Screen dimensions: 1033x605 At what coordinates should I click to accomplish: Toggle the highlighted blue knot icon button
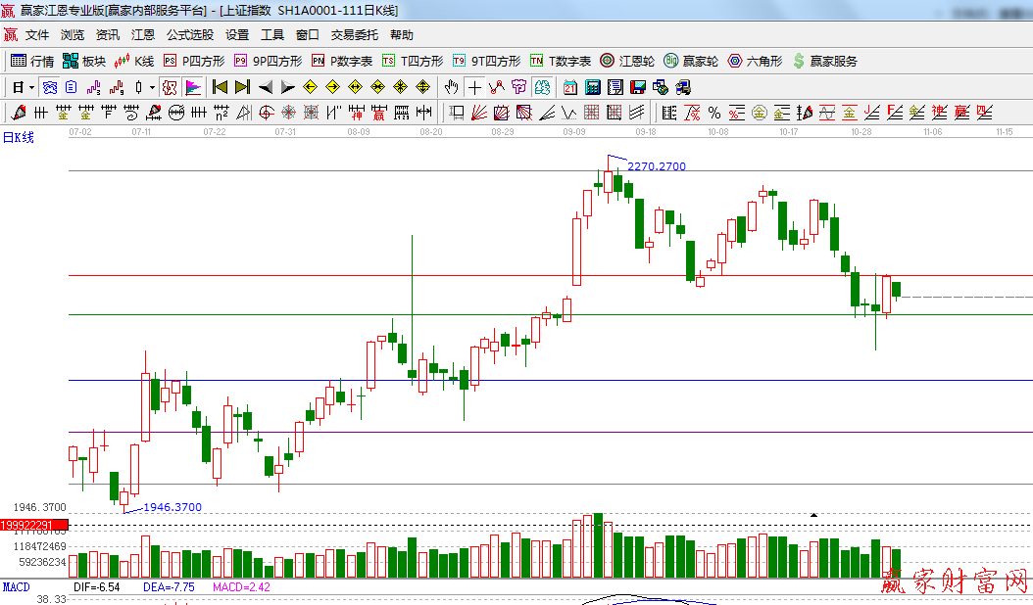click(48, 87)
